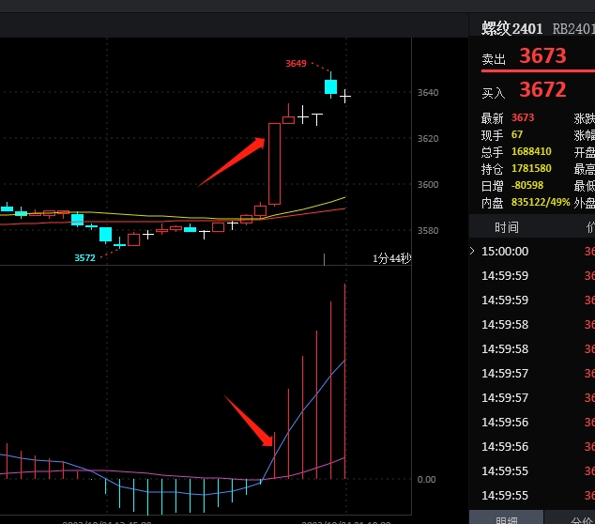Select the 15:00:00 trade row

click(532, 251)
